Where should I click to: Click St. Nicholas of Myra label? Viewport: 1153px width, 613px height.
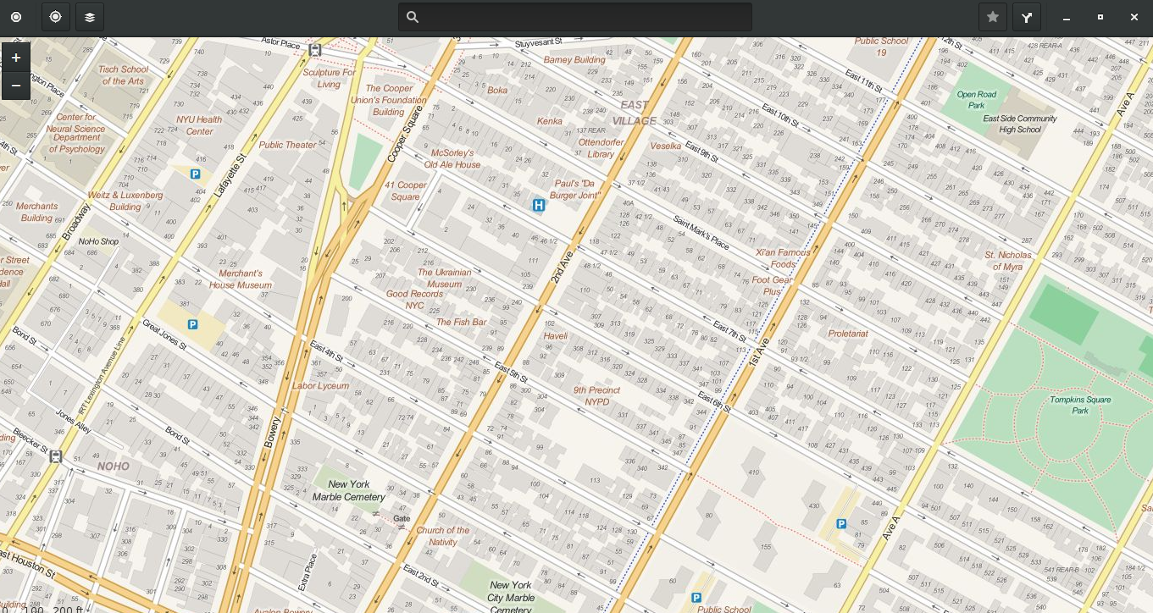click(x=1008, y=260)
